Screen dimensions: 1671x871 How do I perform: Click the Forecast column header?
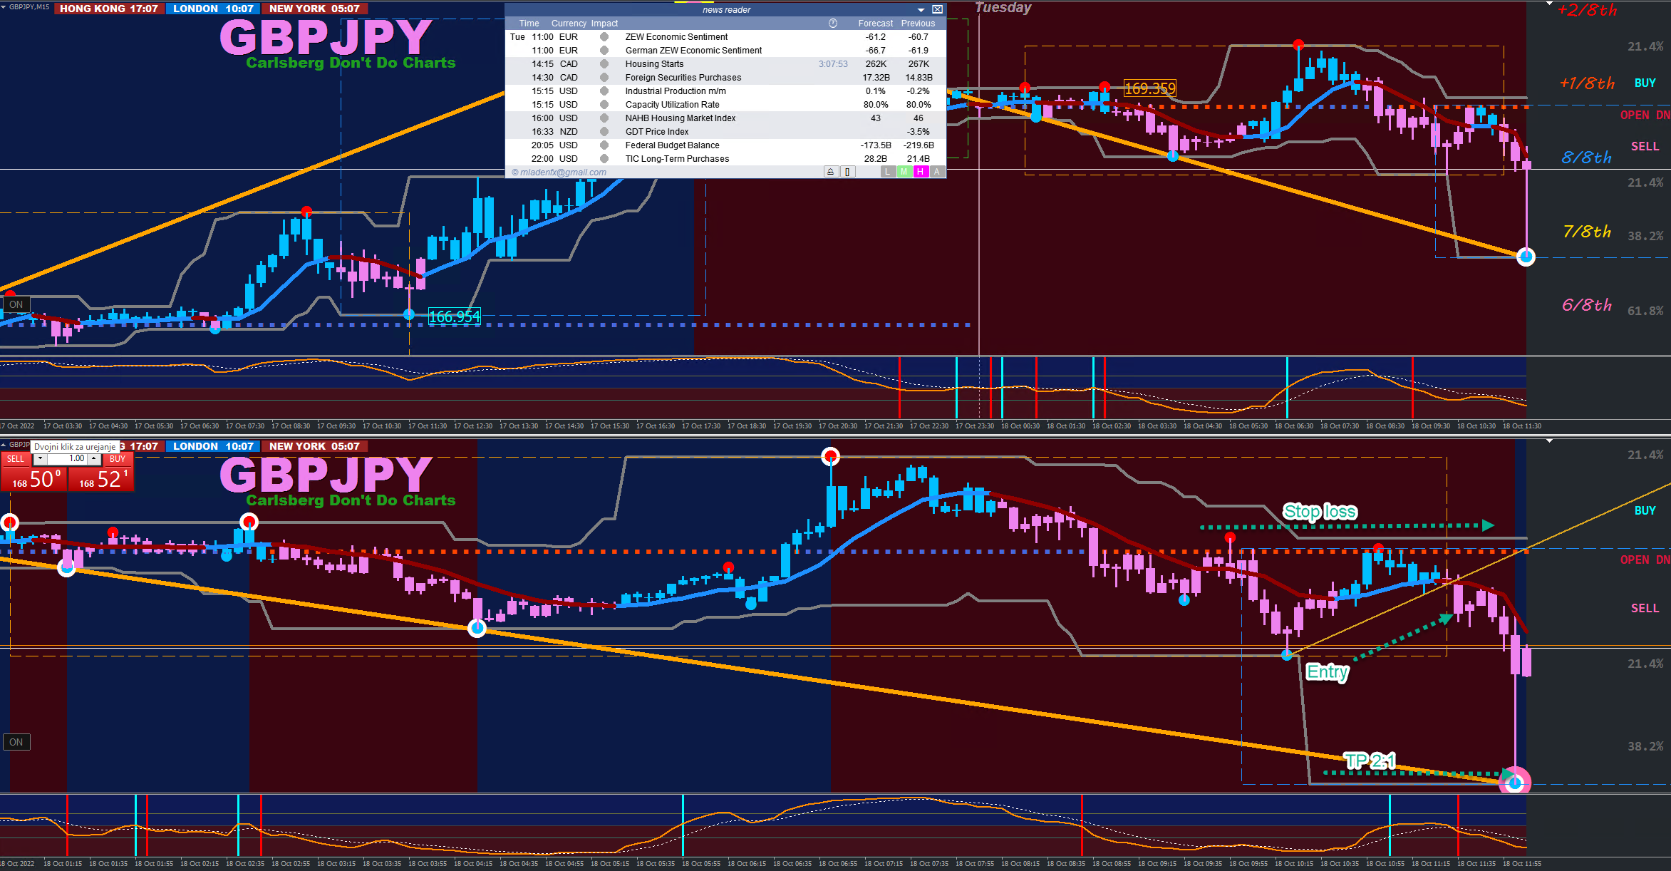875,24
